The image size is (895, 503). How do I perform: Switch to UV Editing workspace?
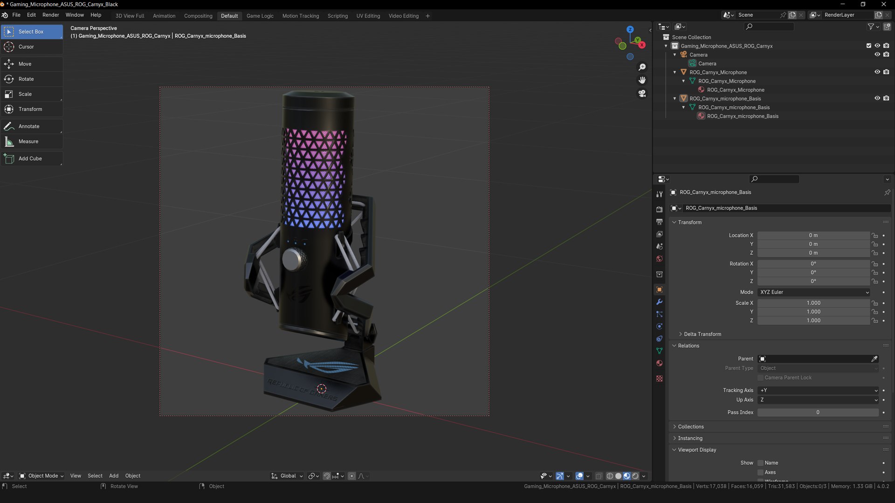(x=368, y=16)
